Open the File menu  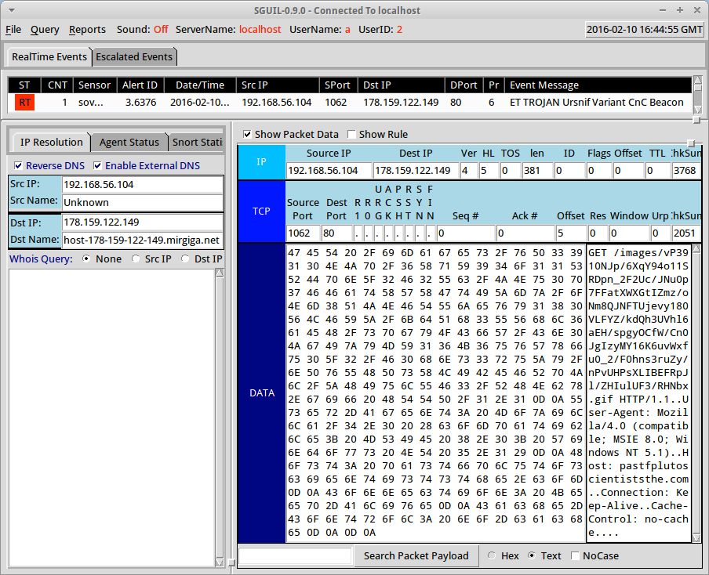[13, 30]
